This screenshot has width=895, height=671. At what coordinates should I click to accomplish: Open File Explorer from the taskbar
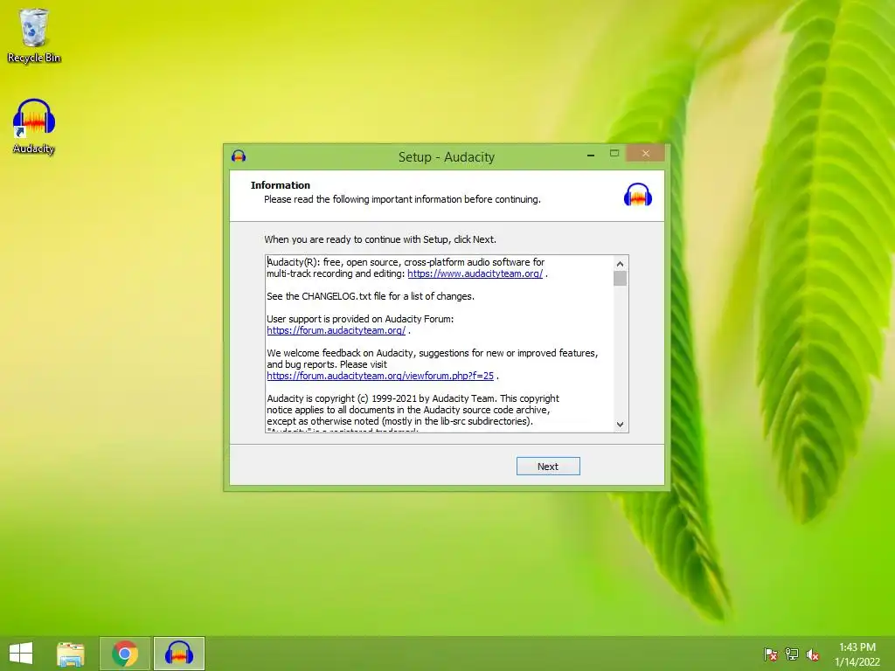(71, 654)
